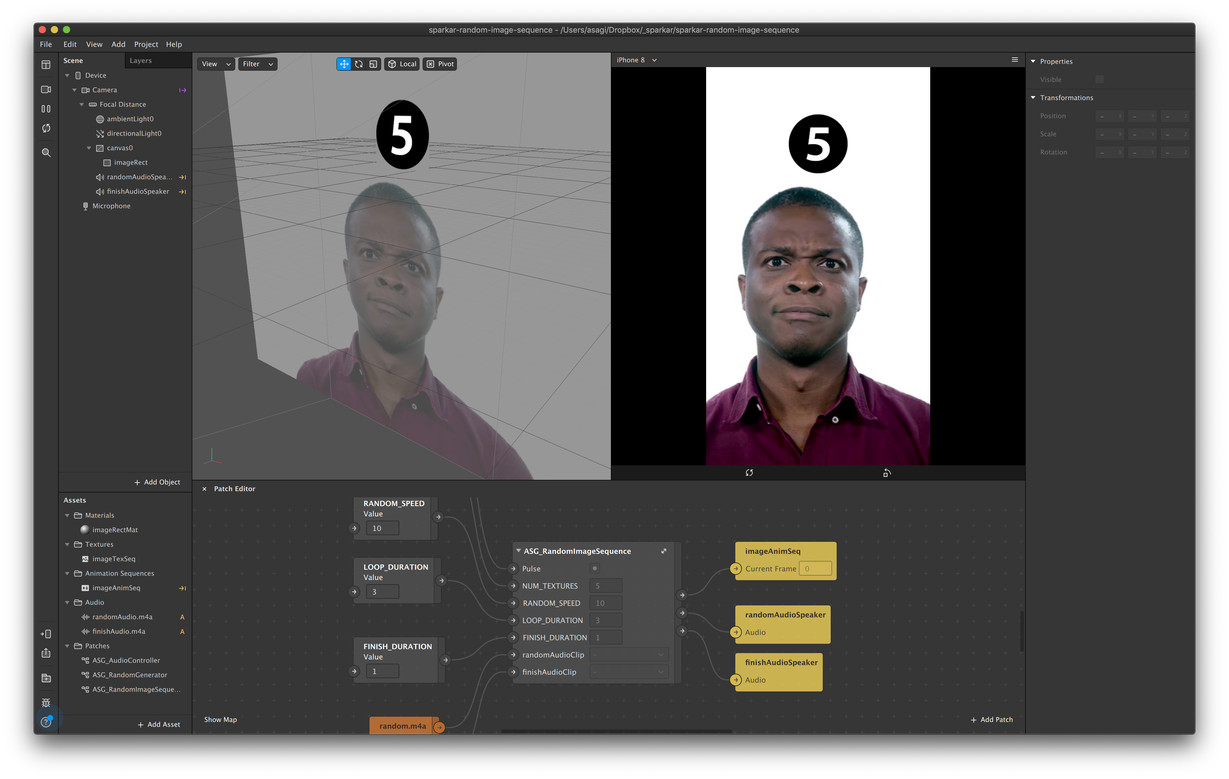The height and width of the screenshot is (779, 1229).
Task: Open the iPhone 8 device dropdown
Action: (637, 60)
